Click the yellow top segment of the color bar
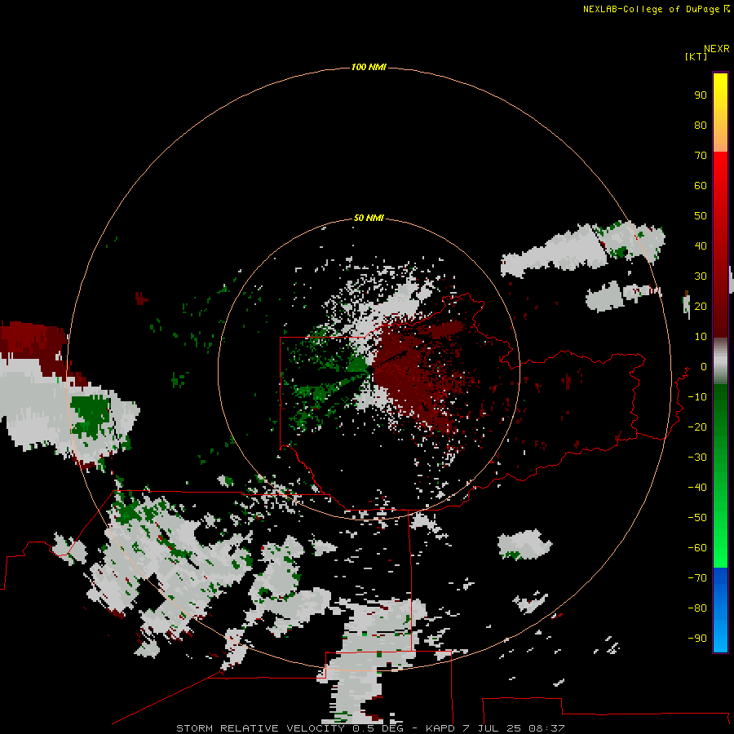 point(720,113)
